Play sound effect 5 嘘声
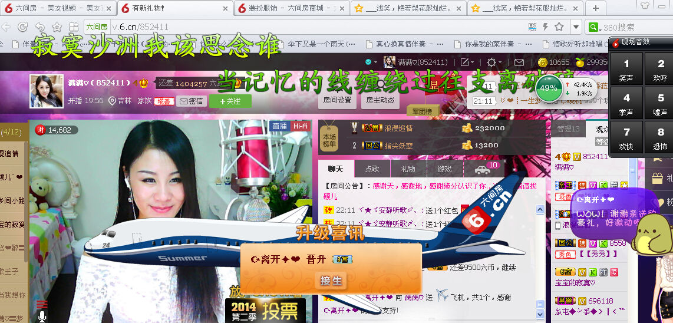673x323 pixels. point(660,103)
